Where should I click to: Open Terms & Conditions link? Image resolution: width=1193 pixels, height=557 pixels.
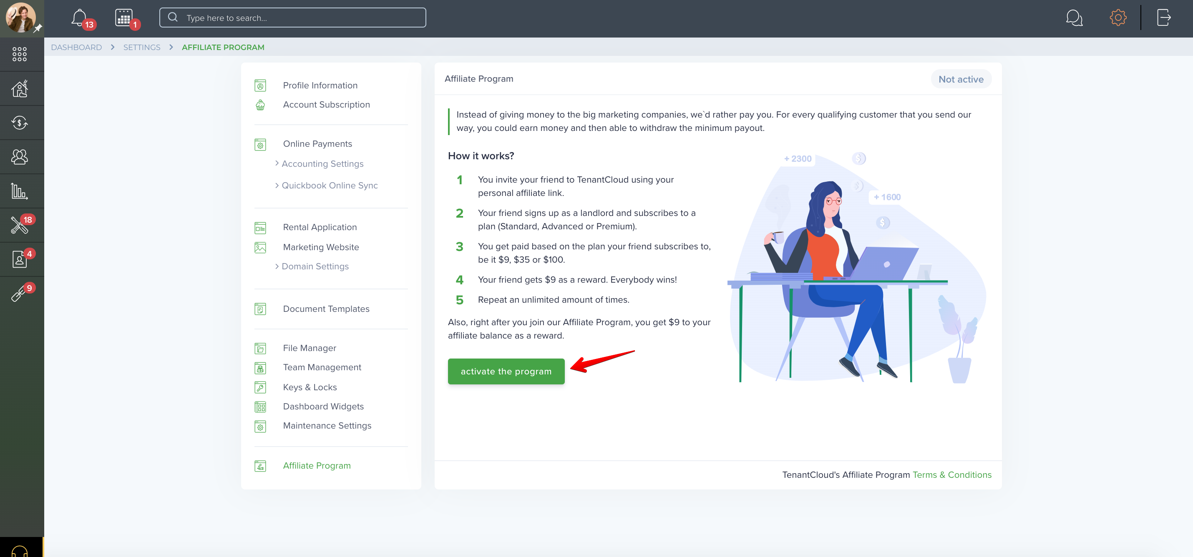click(952, 474)
